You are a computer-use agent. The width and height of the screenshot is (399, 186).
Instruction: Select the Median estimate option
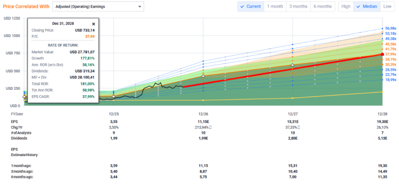(367, 6)
